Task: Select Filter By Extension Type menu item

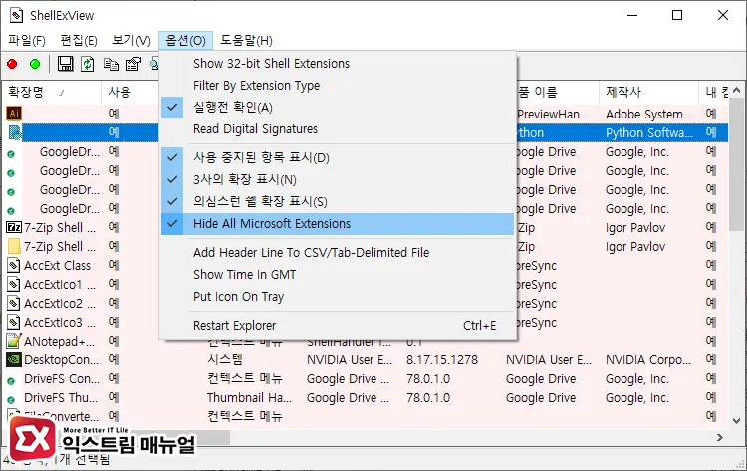Action: click(256, 86)
